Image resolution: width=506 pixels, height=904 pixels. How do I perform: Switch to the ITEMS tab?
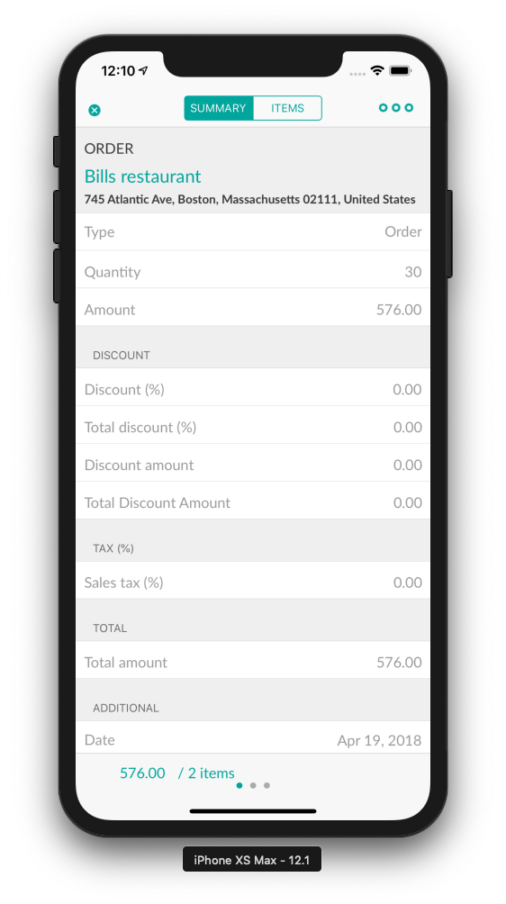pyautogui.click(x=287, y=108)
